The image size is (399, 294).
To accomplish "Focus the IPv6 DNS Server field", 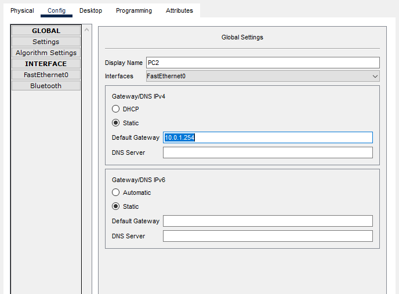I will tap(267, 236).
